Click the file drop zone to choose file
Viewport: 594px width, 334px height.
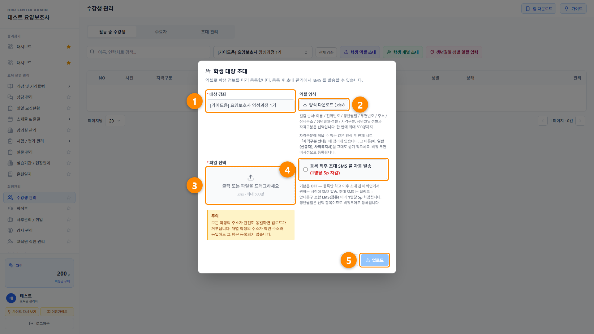click(x=251, y=186)
